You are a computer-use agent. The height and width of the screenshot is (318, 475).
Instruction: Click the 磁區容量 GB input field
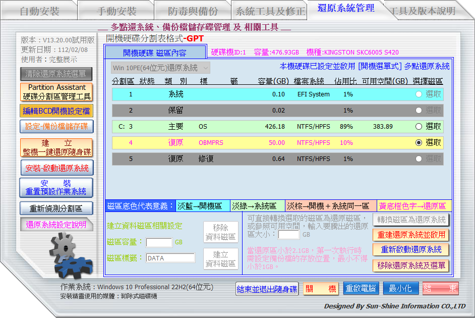159,242
